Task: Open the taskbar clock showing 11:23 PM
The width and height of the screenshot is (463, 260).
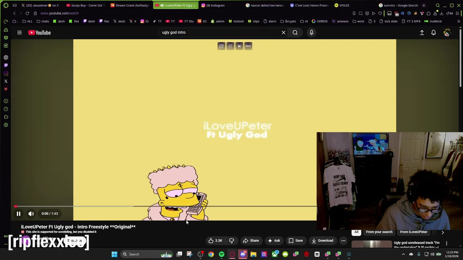Action: pos(452,254)
